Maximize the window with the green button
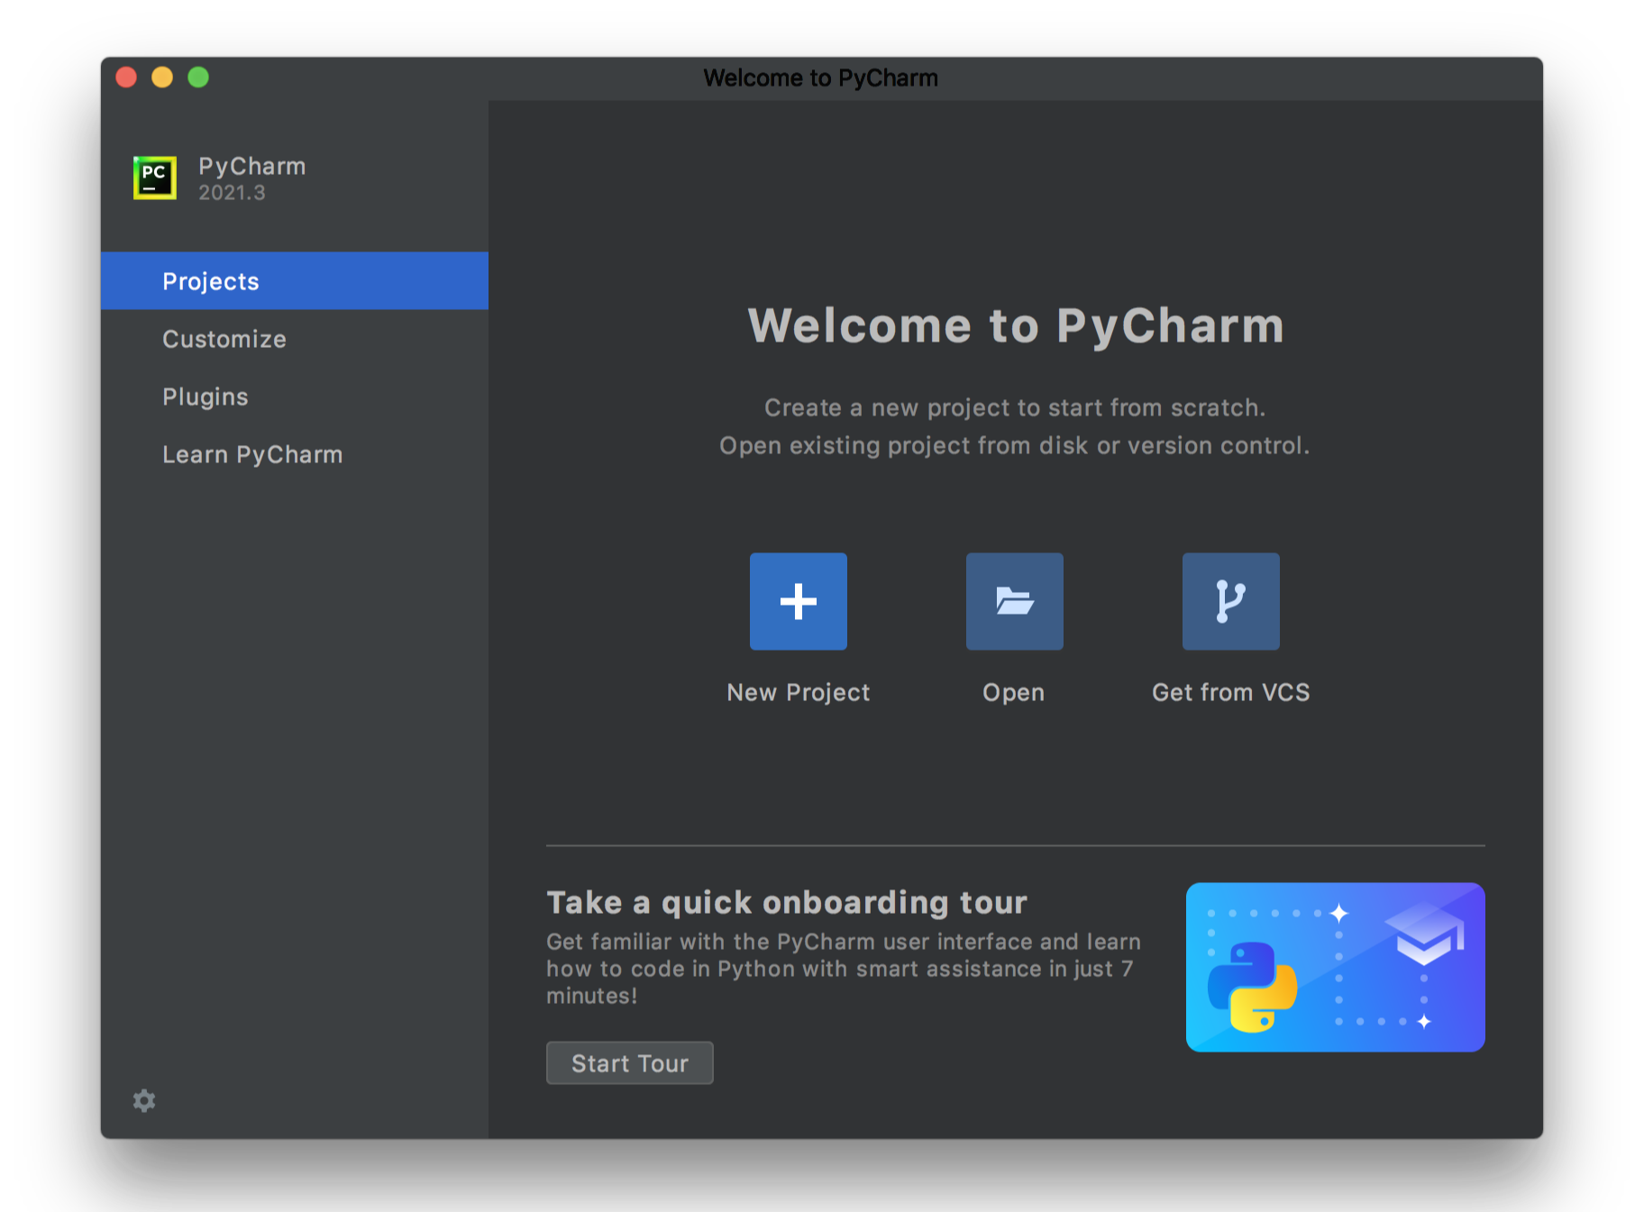This screenshot has height=1212, width=1644. click(x=198, y=77)
